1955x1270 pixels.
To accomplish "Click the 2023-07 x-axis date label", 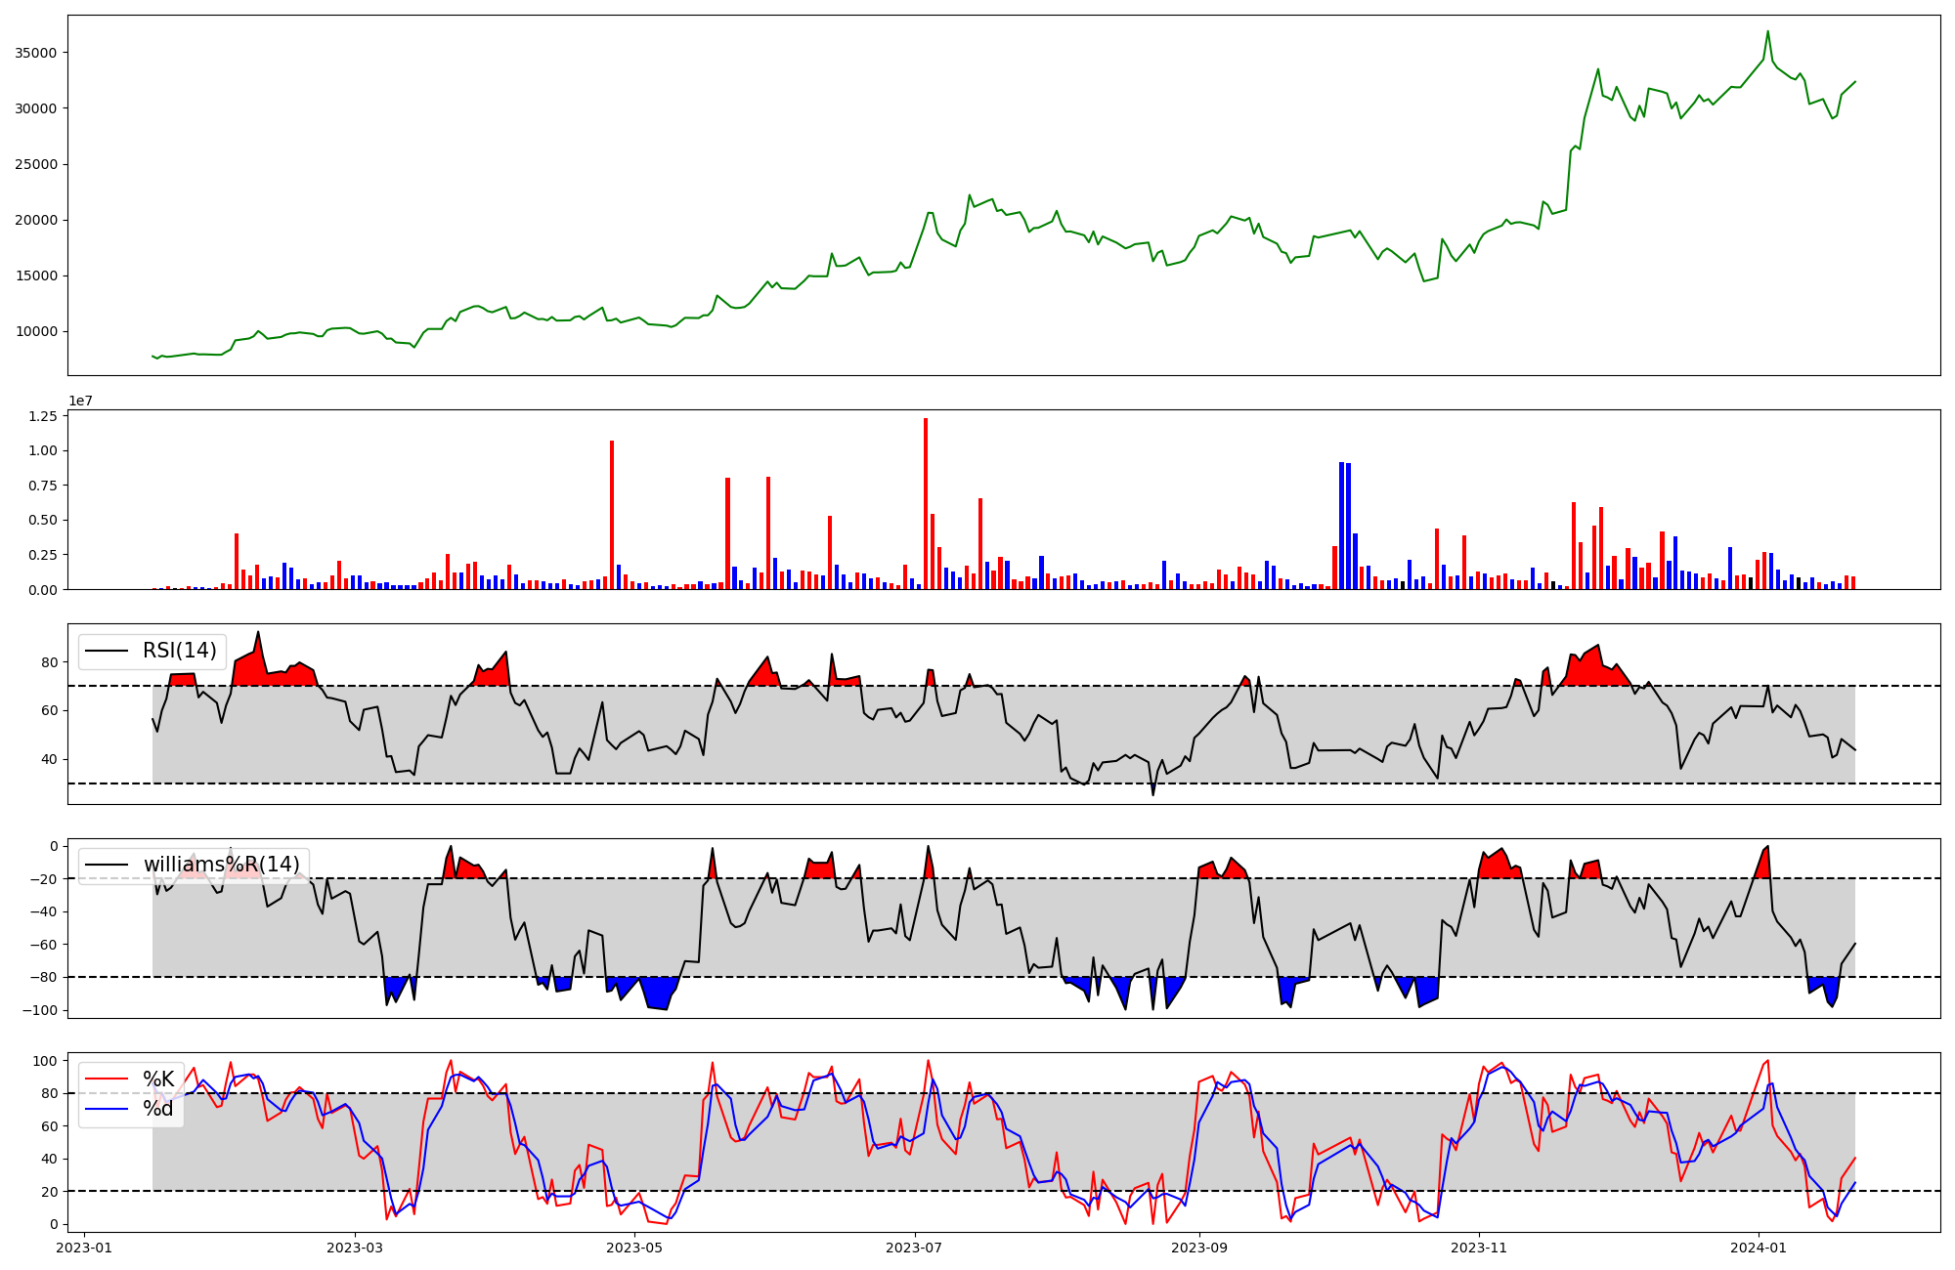I will tap(914, 1248).
